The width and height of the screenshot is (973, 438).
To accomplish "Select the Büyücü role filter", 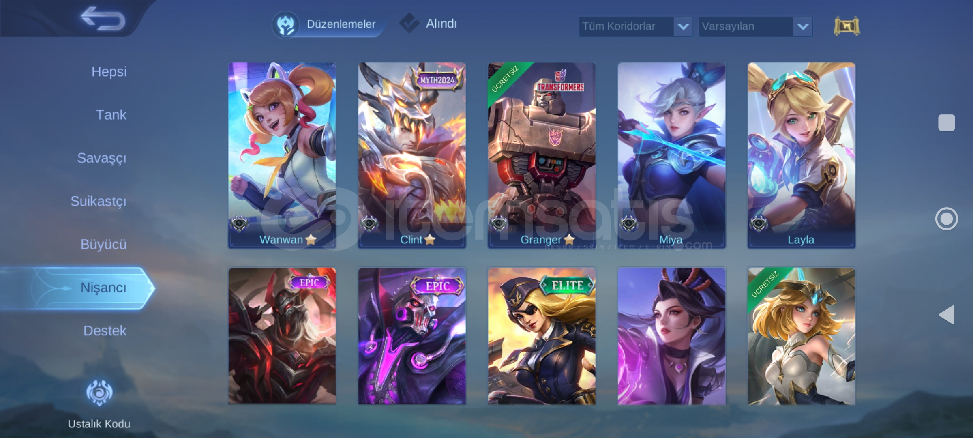I will (103, 245).
